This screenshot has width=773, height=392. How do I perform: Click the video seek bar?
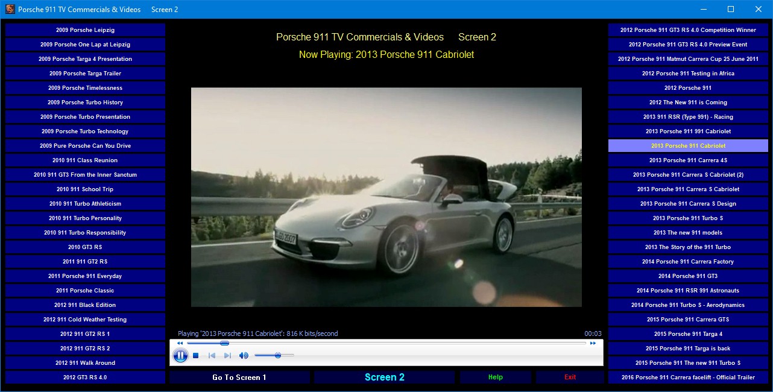[x=386, y=343]
